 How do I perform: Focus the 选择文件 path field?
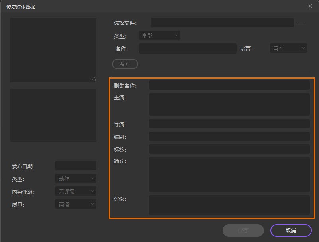222,23
